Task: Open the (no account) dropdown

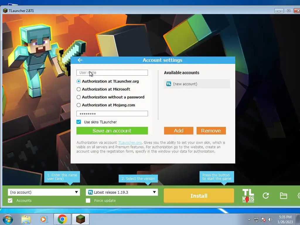Action: 44,192
